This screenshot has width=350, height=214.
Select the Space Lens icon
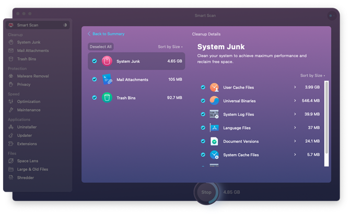coord(11,160)
